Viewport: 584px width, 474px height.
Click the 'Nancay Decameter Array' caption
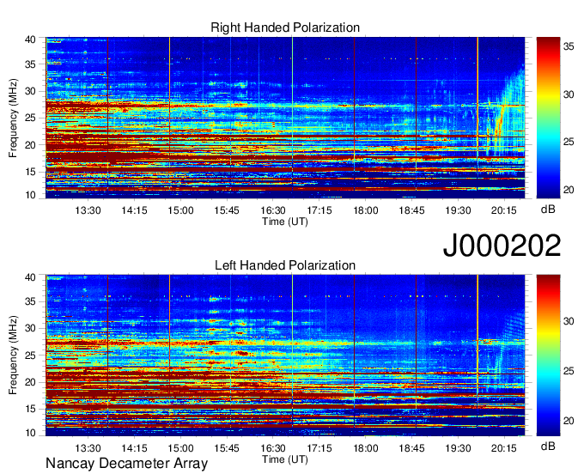[x=126, y=463]
